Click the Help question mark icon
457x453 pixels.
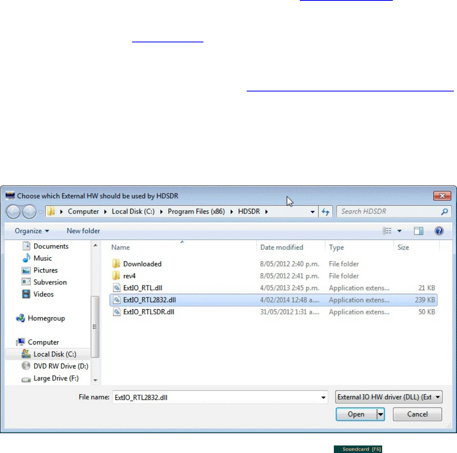point(439,231)
